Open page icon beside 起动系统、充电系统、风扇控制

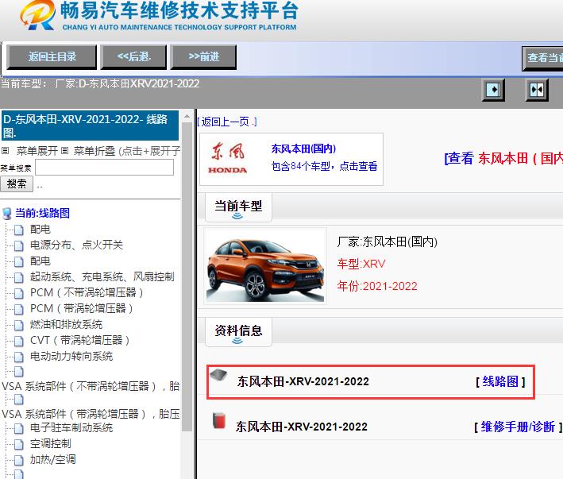click(19, 277)
